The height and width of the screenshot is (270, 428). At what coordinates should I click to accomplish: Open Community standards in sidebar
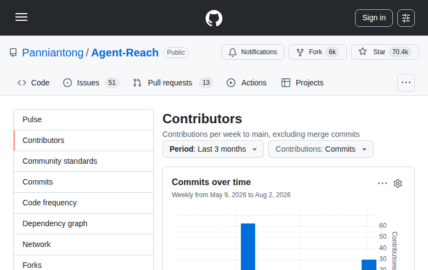click(83, 162)
